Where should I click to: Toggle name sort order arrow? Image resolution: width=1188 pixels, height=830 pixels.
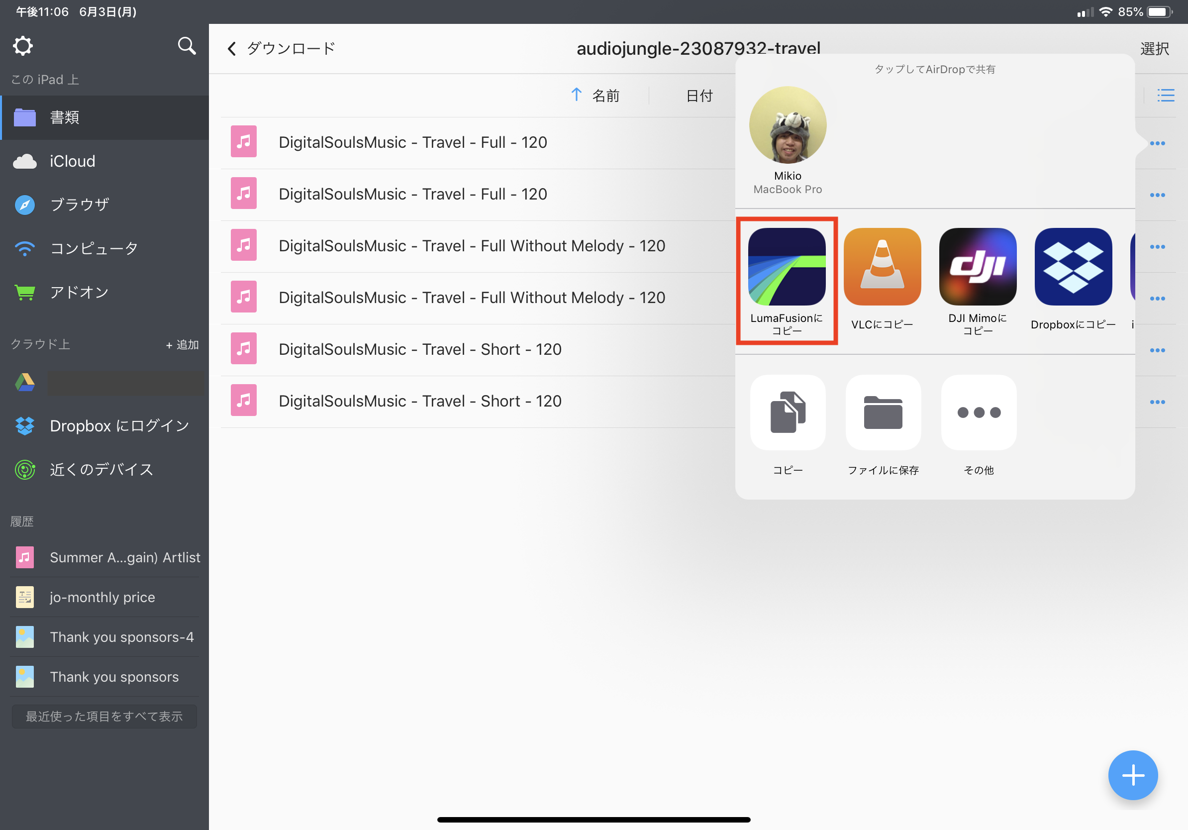577,95
